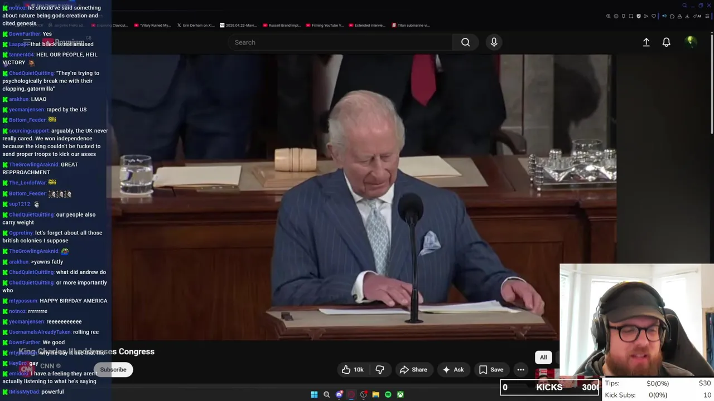Dislike the video with thumbs-down
This screenshot has width=714, height=401.
[x=380, y=370]
